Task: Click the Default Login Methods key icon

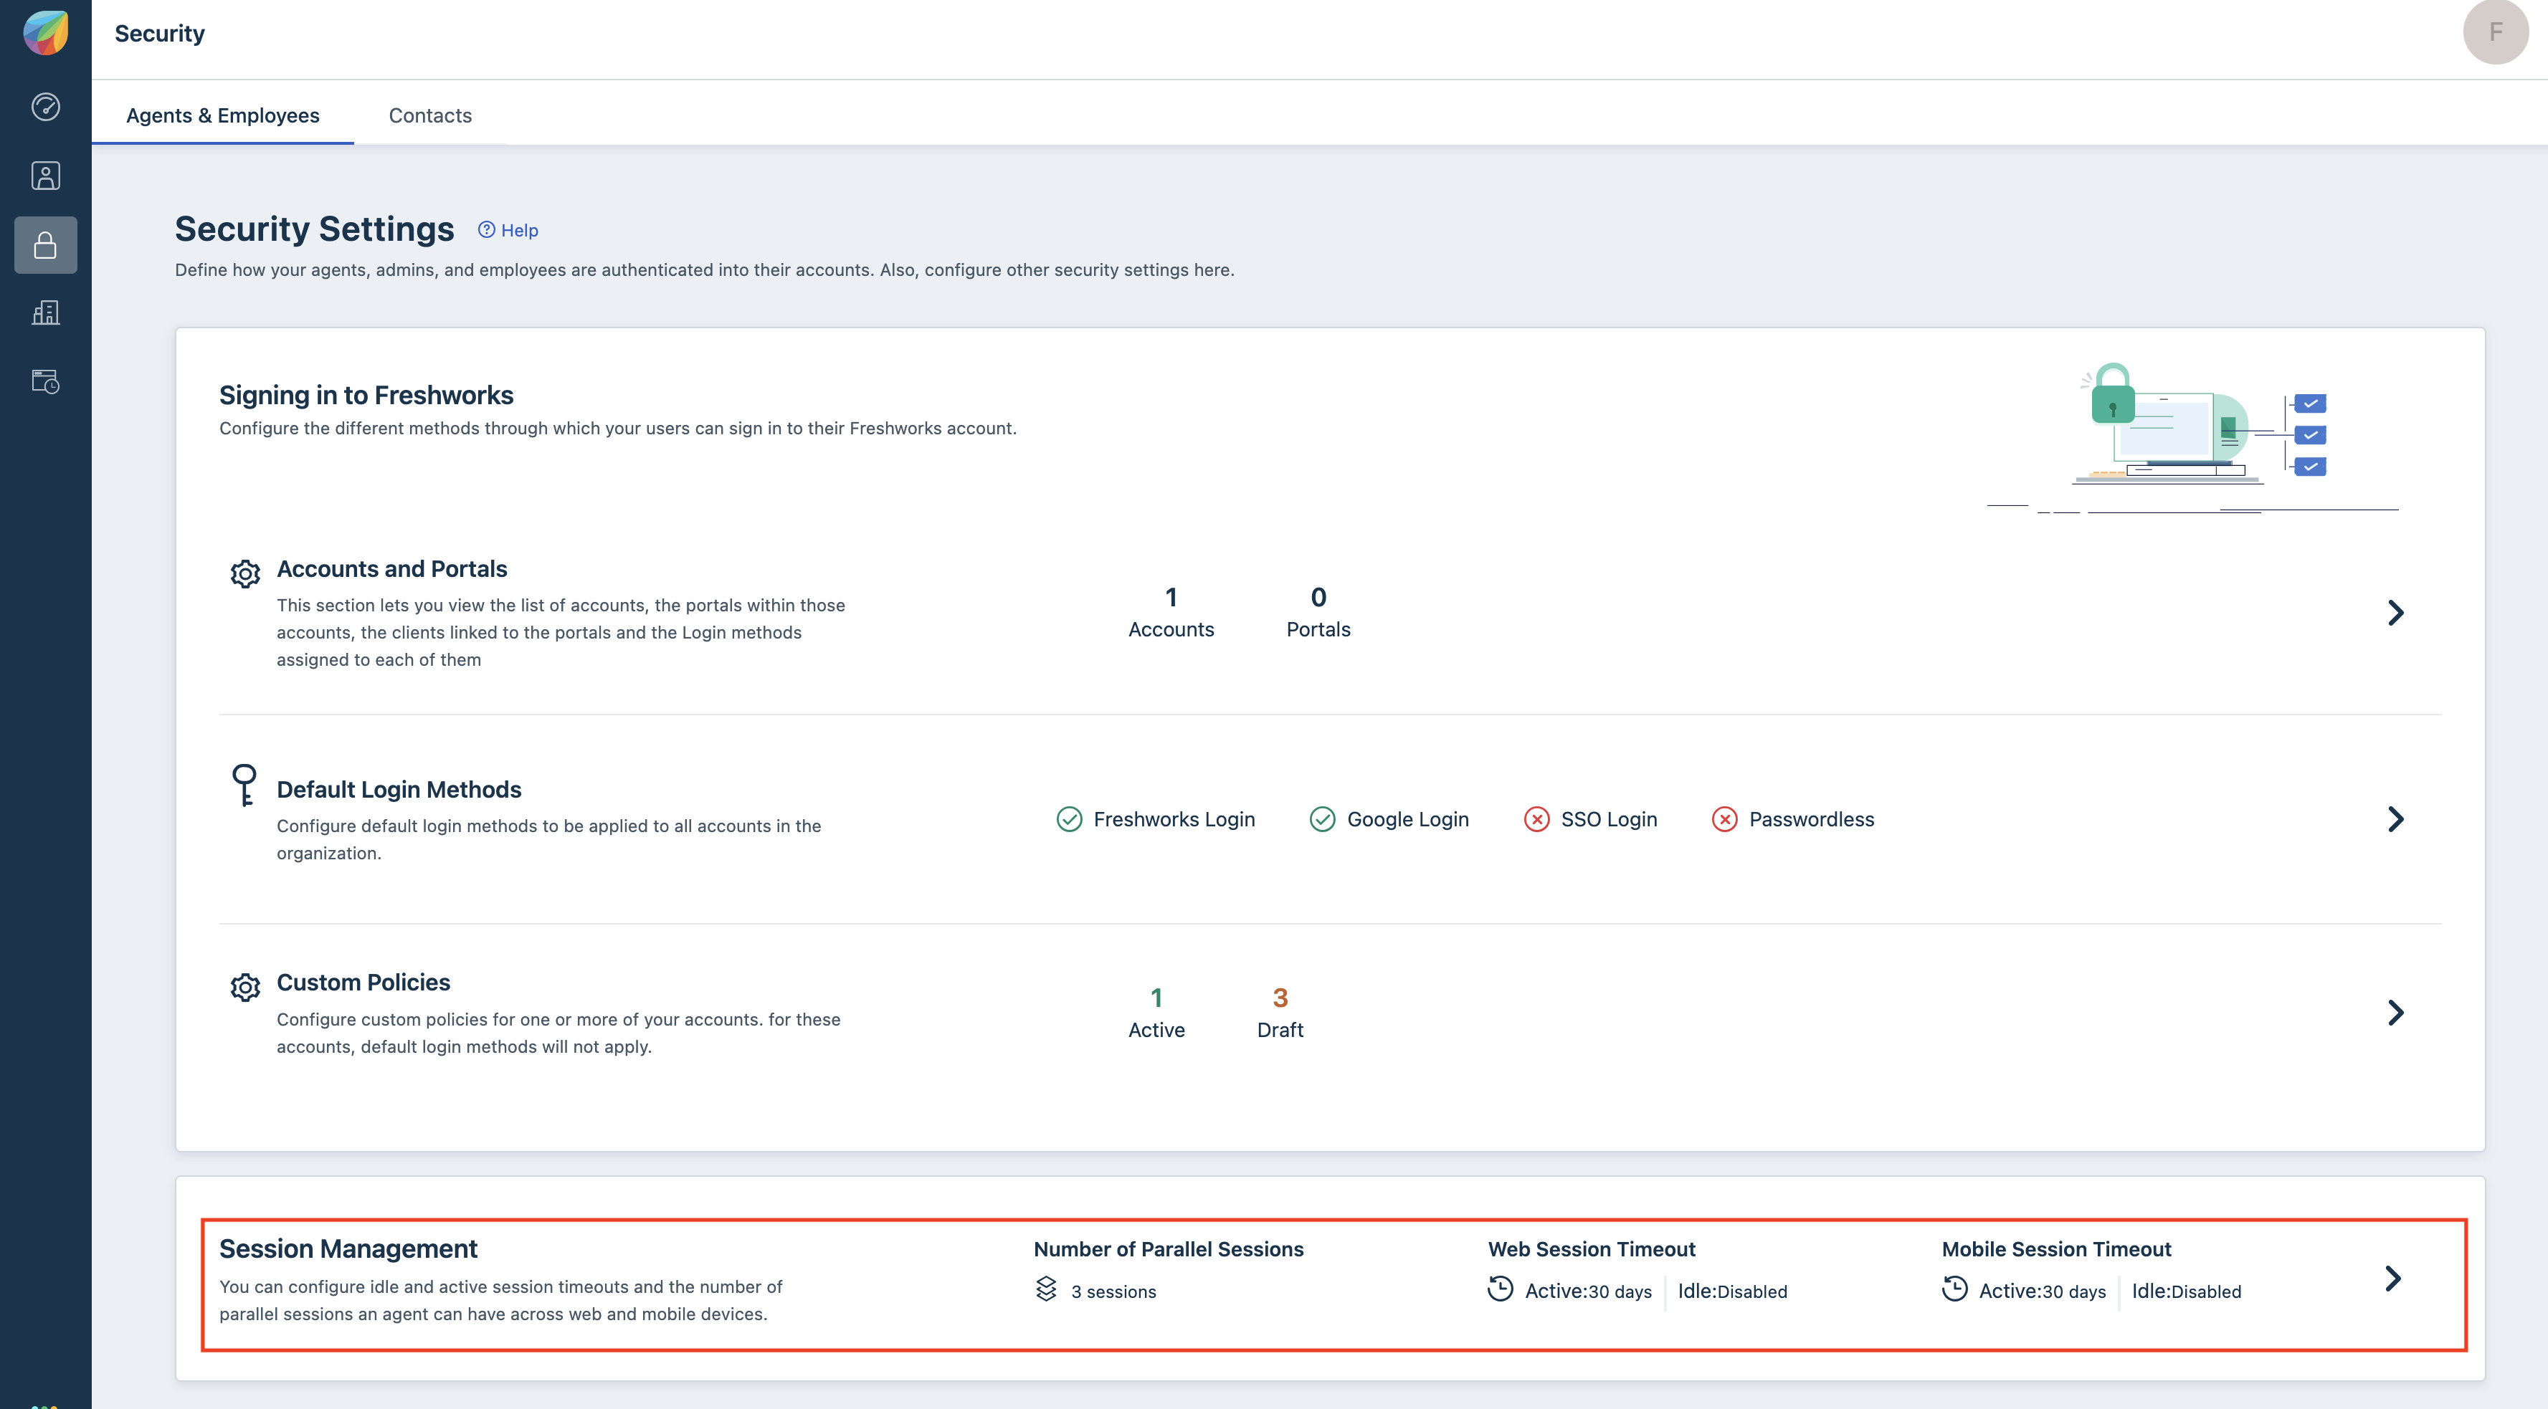Action: tap(243, 785)
